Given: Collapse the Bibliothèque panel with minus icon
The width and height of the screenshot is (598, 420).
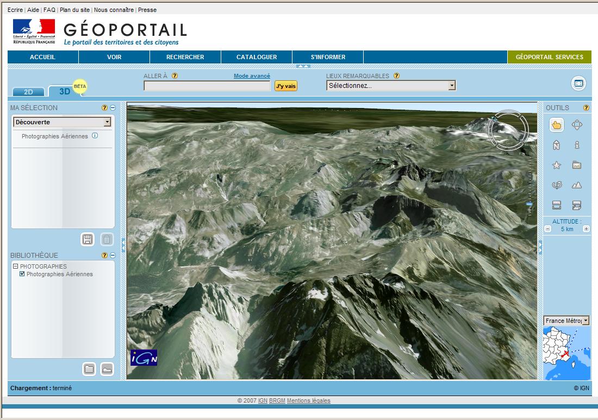Looking at the screenshot, I should coord(113,255).
